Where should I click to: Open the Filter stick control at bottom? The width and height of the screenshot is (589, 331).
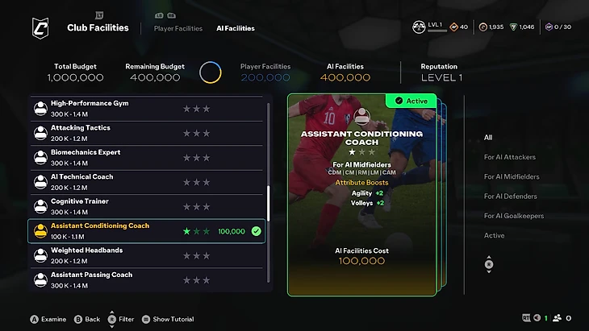point(112,319)
